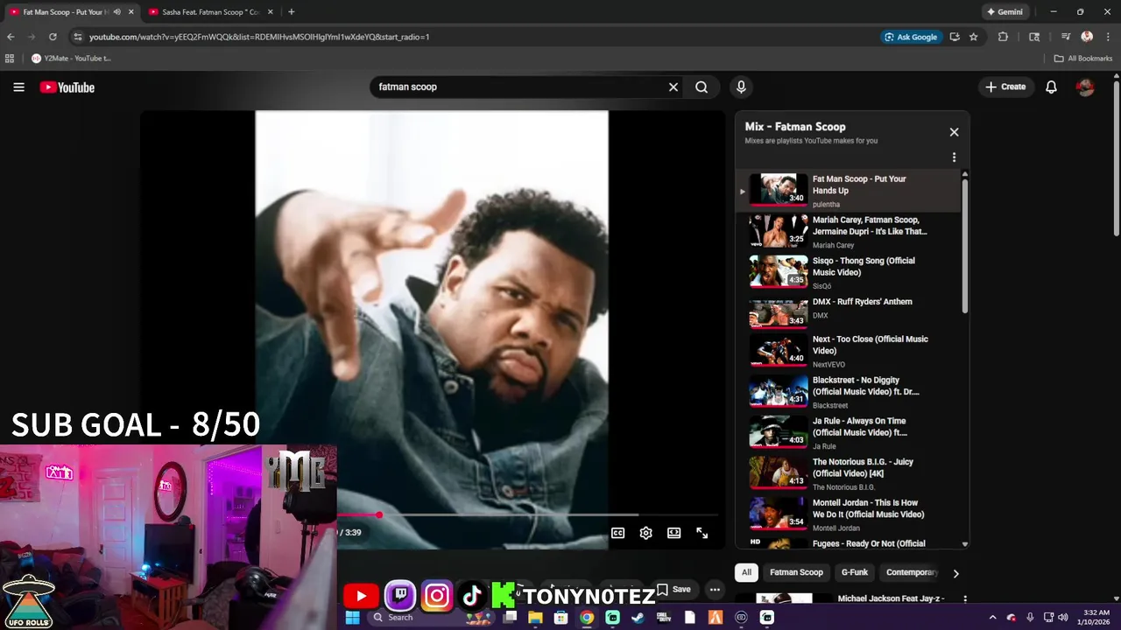Open the apps grid on the bookmarks bar

pyautogui.click(x=10, y=59)
